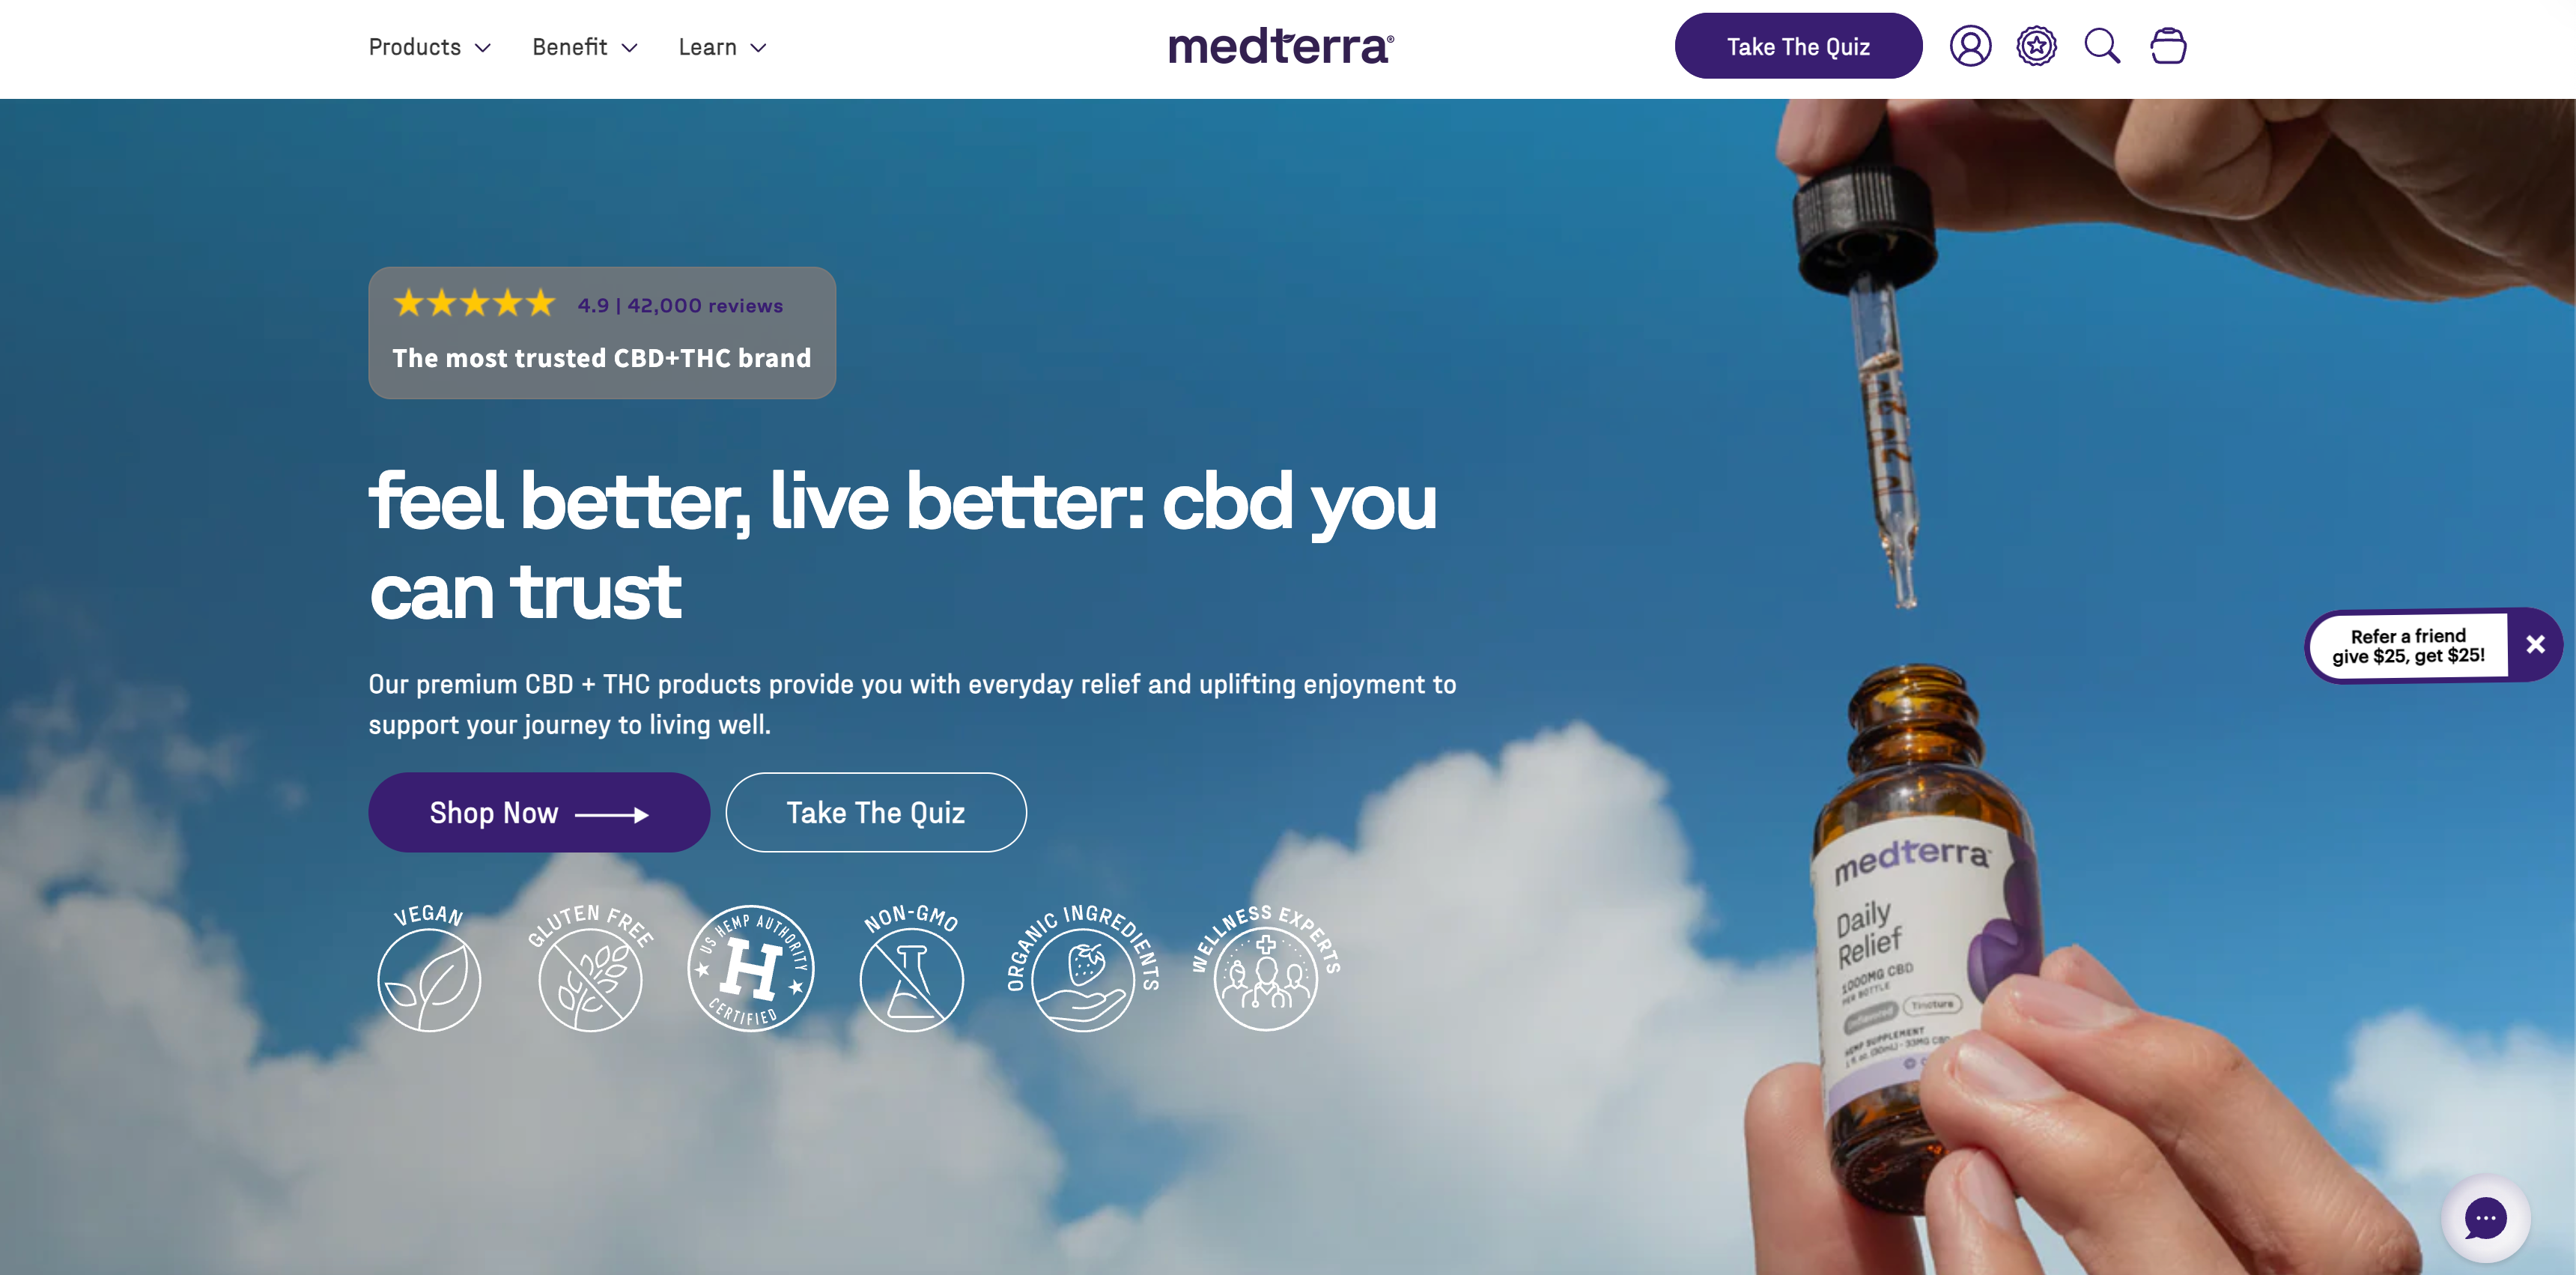The width and height of the screenshot is (2576, 1275).
Task: Open the Refer a friend offer
Action: [x=2407, y=645]
